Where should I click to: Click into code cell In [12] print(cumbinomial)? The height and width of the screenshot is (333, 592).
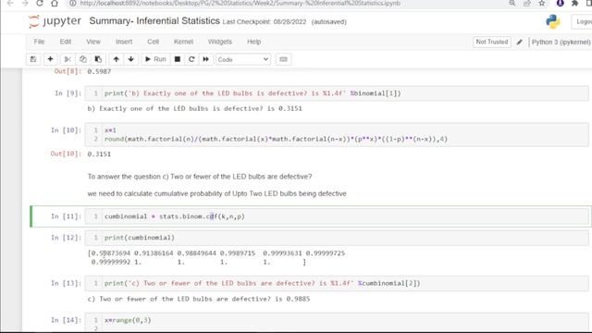(337, 238)
